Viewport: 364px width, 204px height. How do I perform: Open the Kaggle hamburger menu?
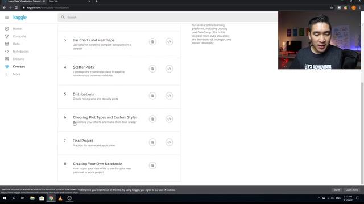click(7, 18)
